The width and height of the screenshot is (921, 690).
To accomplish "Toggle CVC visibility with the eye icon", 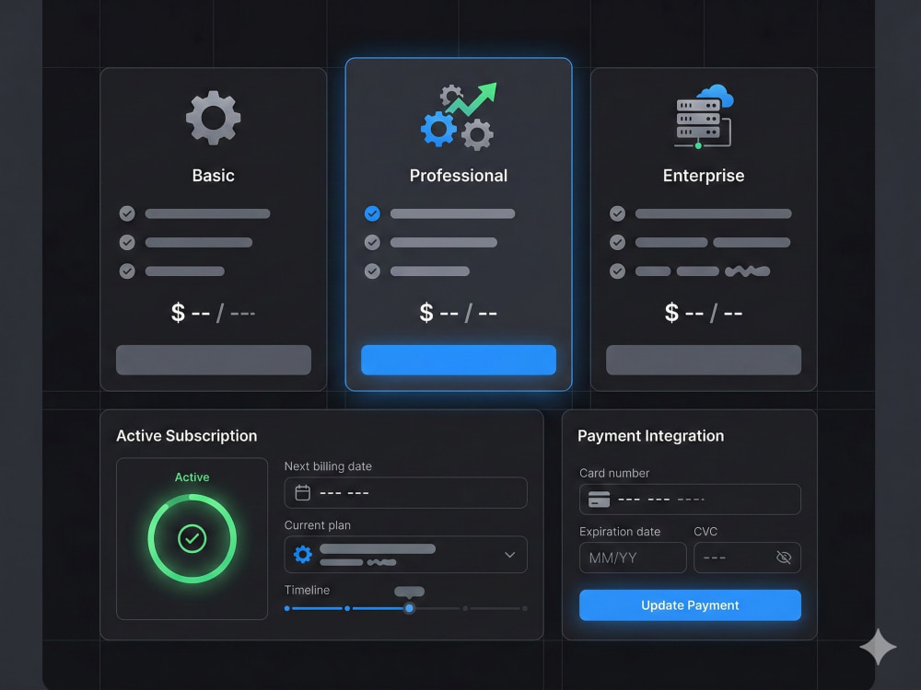I will [x=784, y=558].
